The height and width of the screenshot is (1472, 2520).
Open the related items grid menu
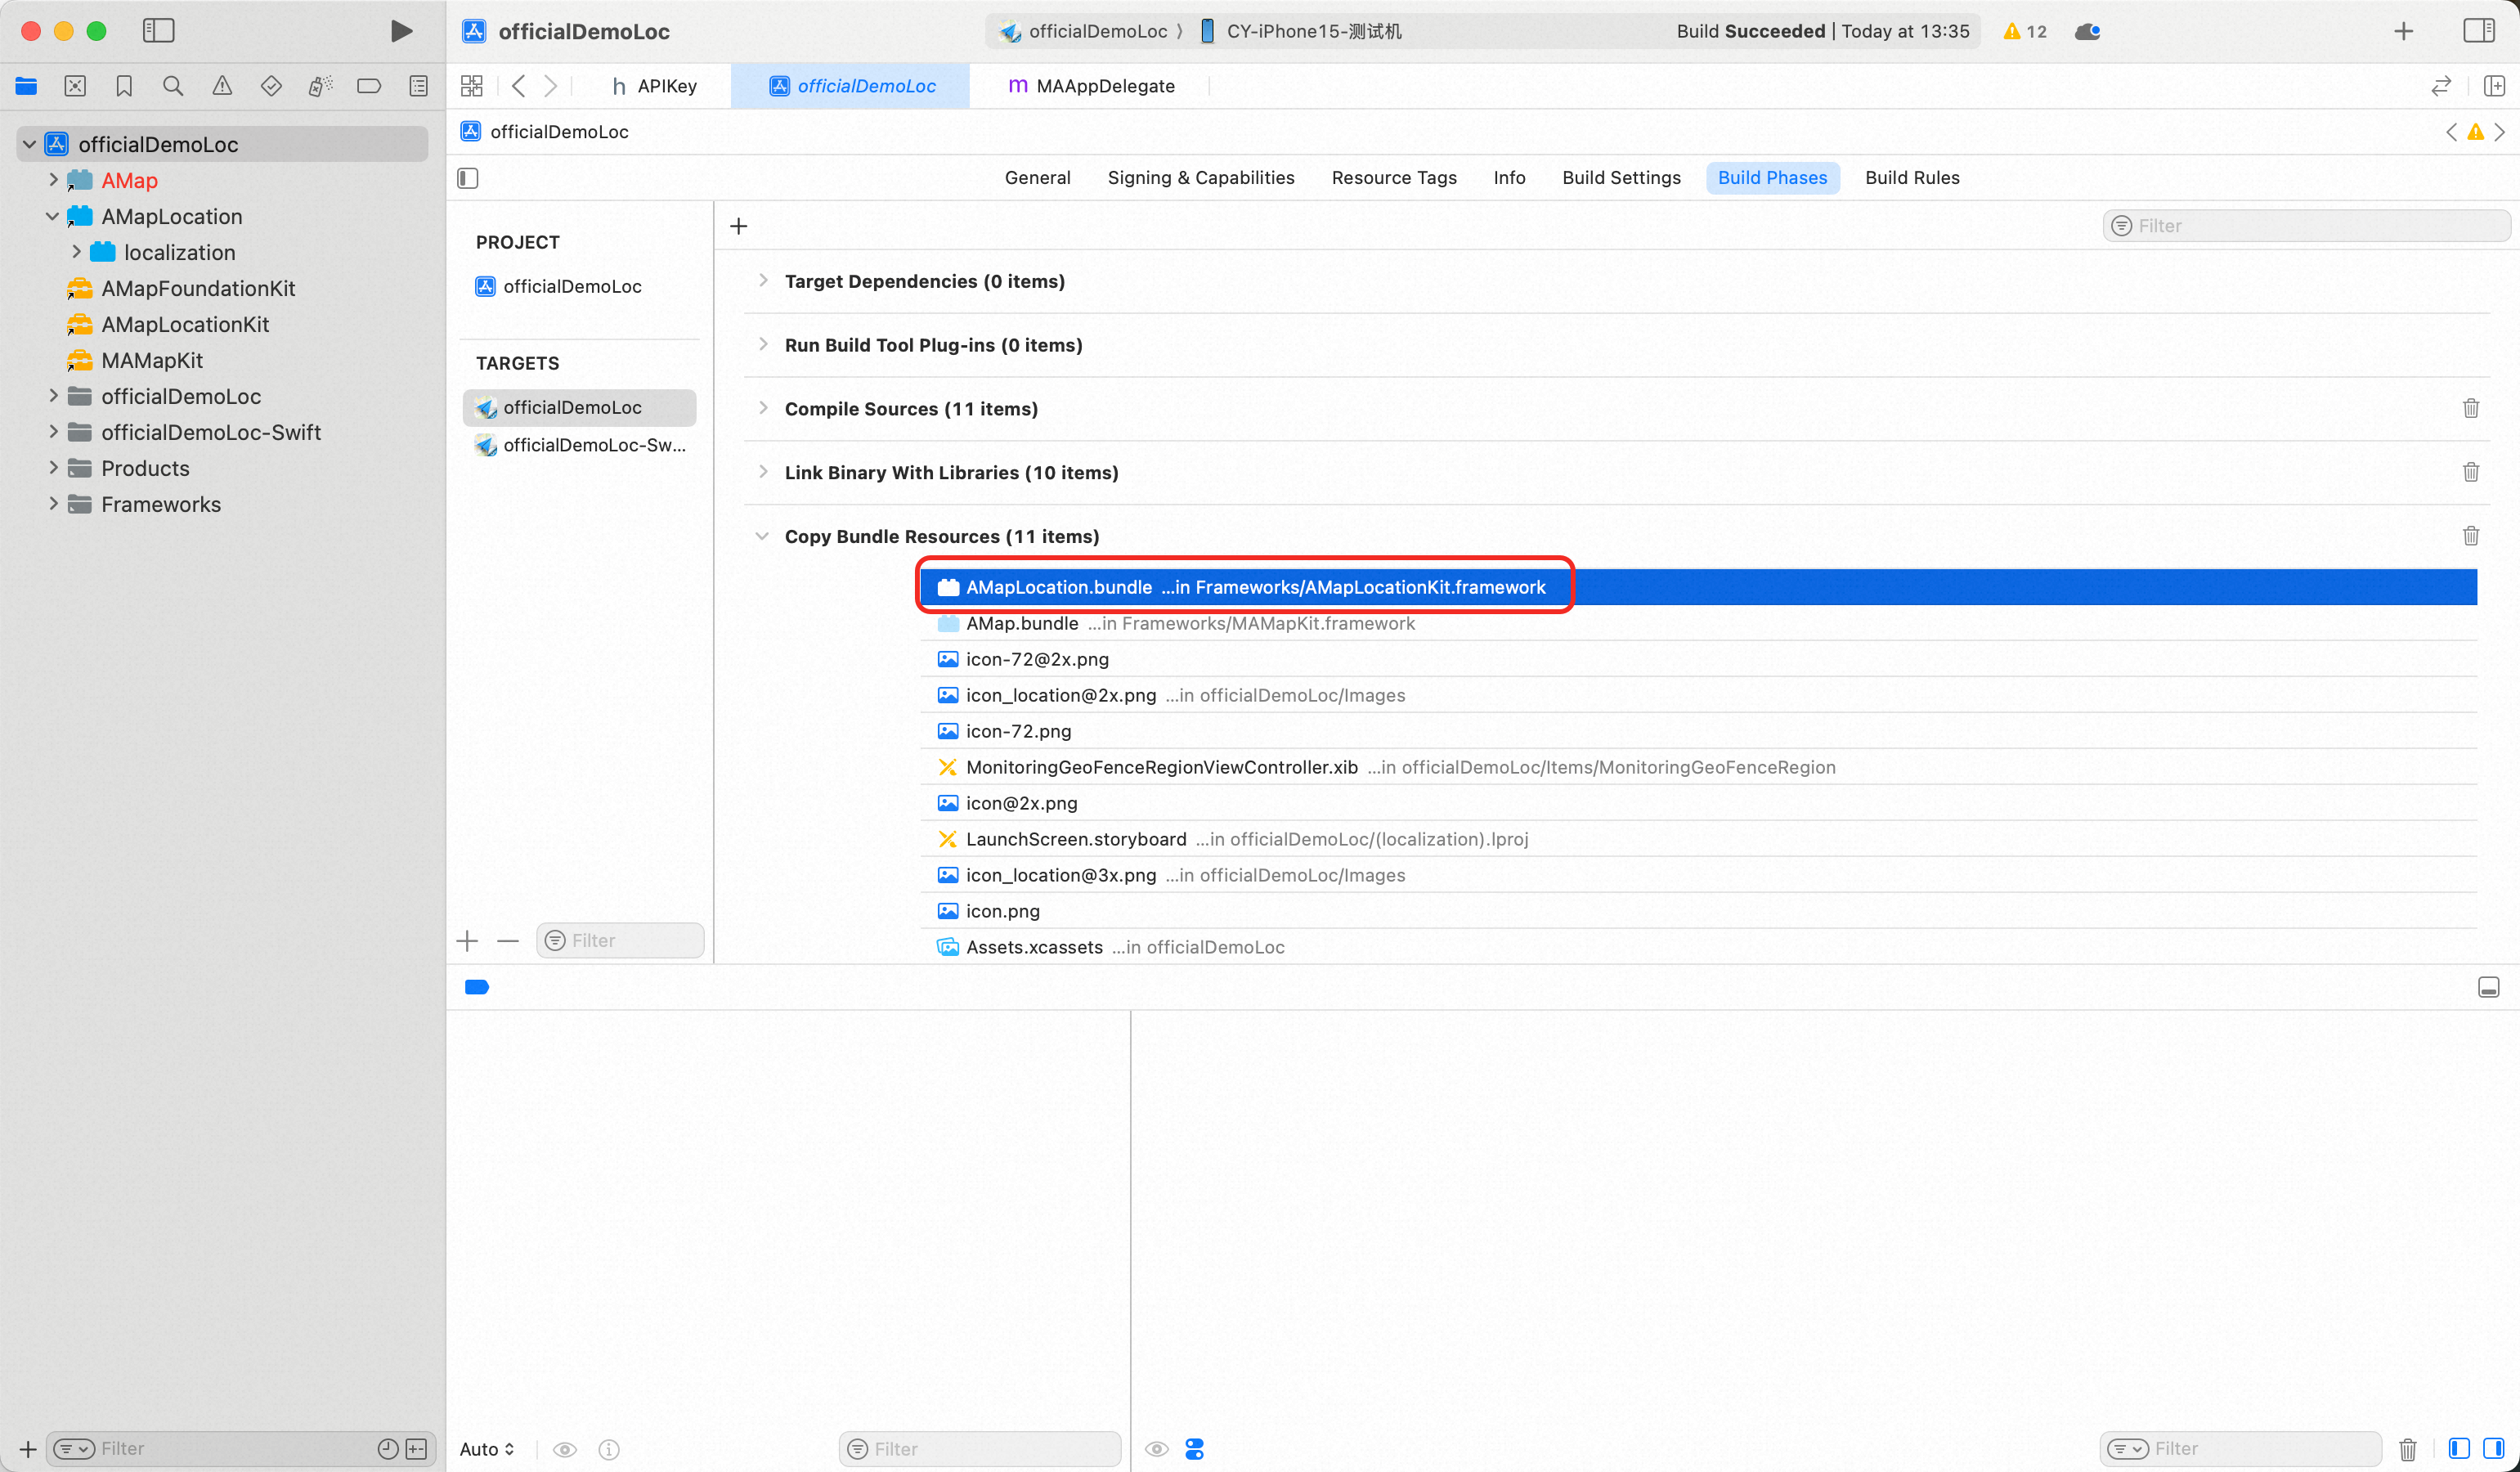coord(472,86)
